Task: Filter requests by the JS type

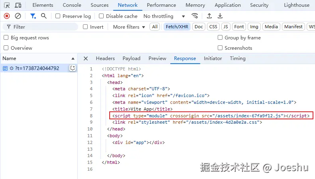Action: pyautogui.click(x=226, y=27)
